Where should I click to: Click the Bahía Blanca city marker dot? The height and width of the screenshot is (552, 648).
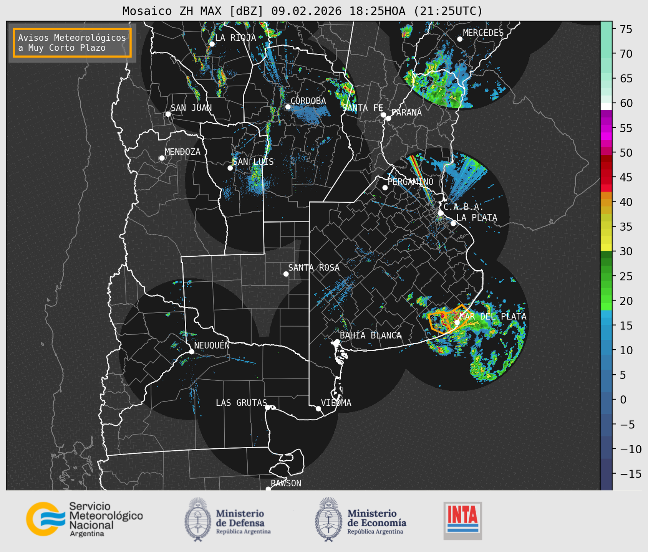(x=337, y=342)
